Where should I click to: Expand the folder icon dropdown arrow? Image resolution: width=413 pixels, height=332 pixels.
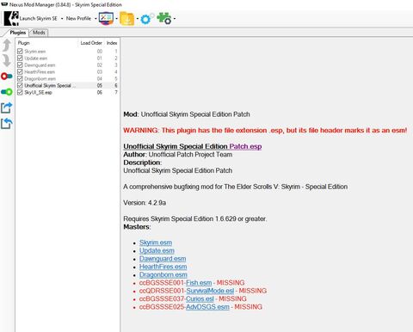coord(138,19)
